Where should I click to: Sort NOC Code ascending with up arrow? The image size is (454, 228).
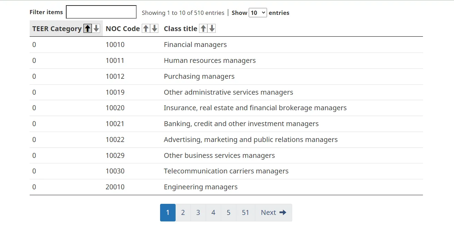(x=146, y=28)
